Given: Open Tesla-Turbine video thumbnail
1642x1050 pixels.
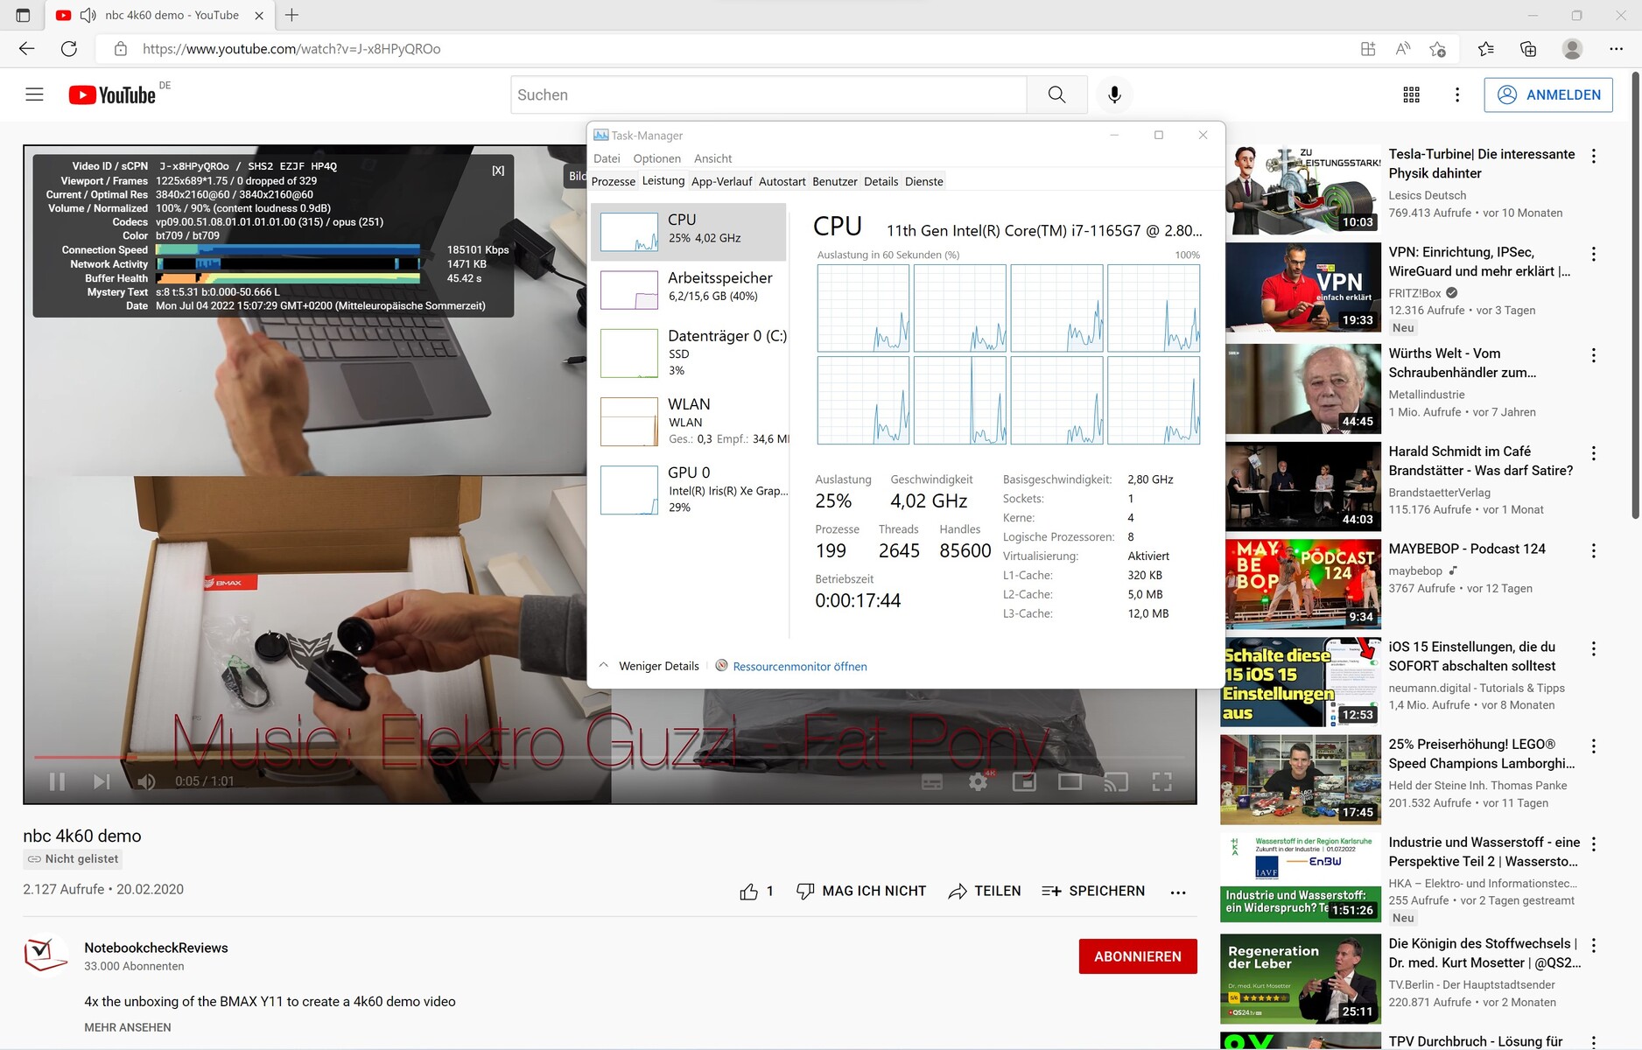Looking at the screenshot, I should 1302,191.
